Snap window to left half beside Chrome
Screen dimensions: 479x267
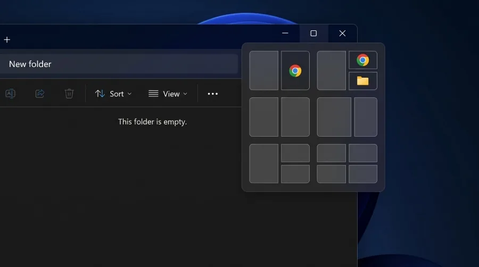263,71
